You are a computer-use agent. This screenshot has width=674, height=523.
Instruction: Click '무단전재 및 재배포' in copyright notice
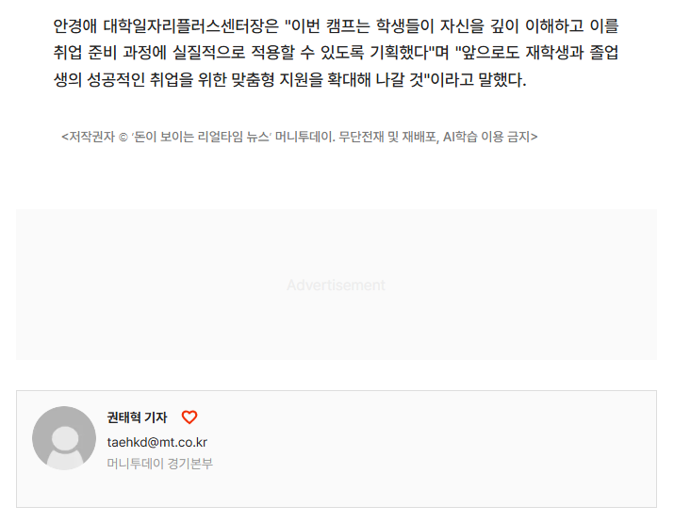tap(387, 137)
